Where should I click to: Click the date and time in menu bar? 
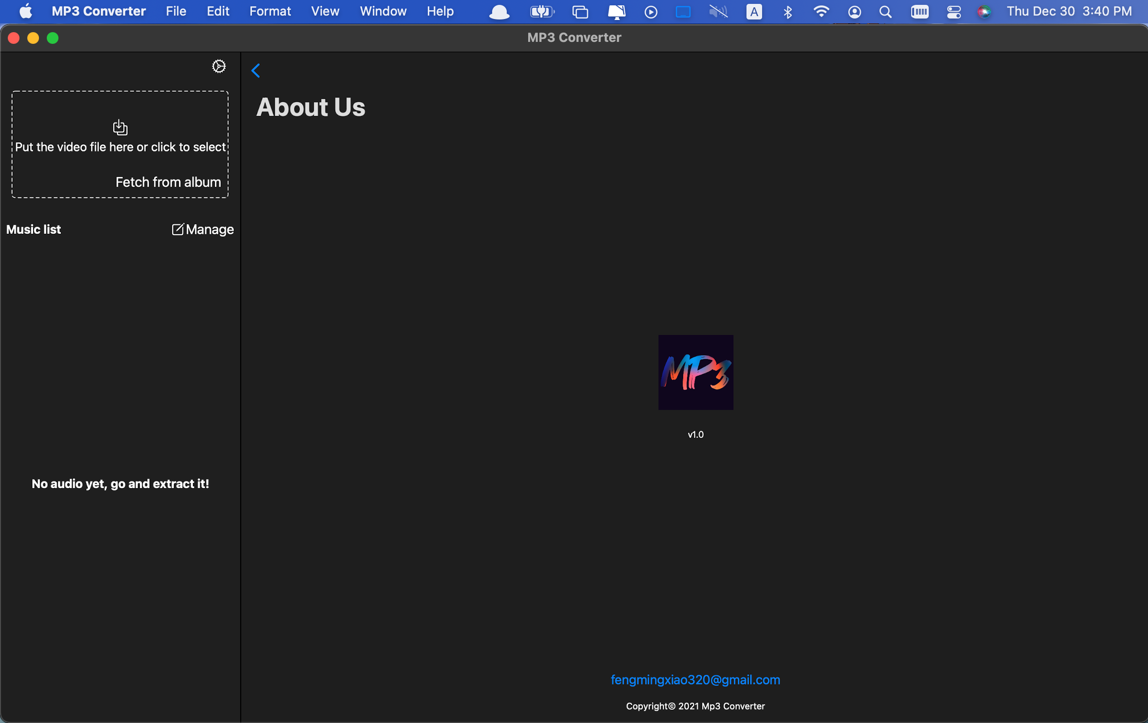(1069, 11)
